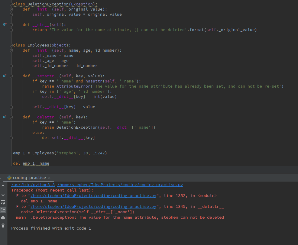Viewport: 298px width, 245px height.
Task: Click the Print console output icon
Action: click(x=3, y=218)
